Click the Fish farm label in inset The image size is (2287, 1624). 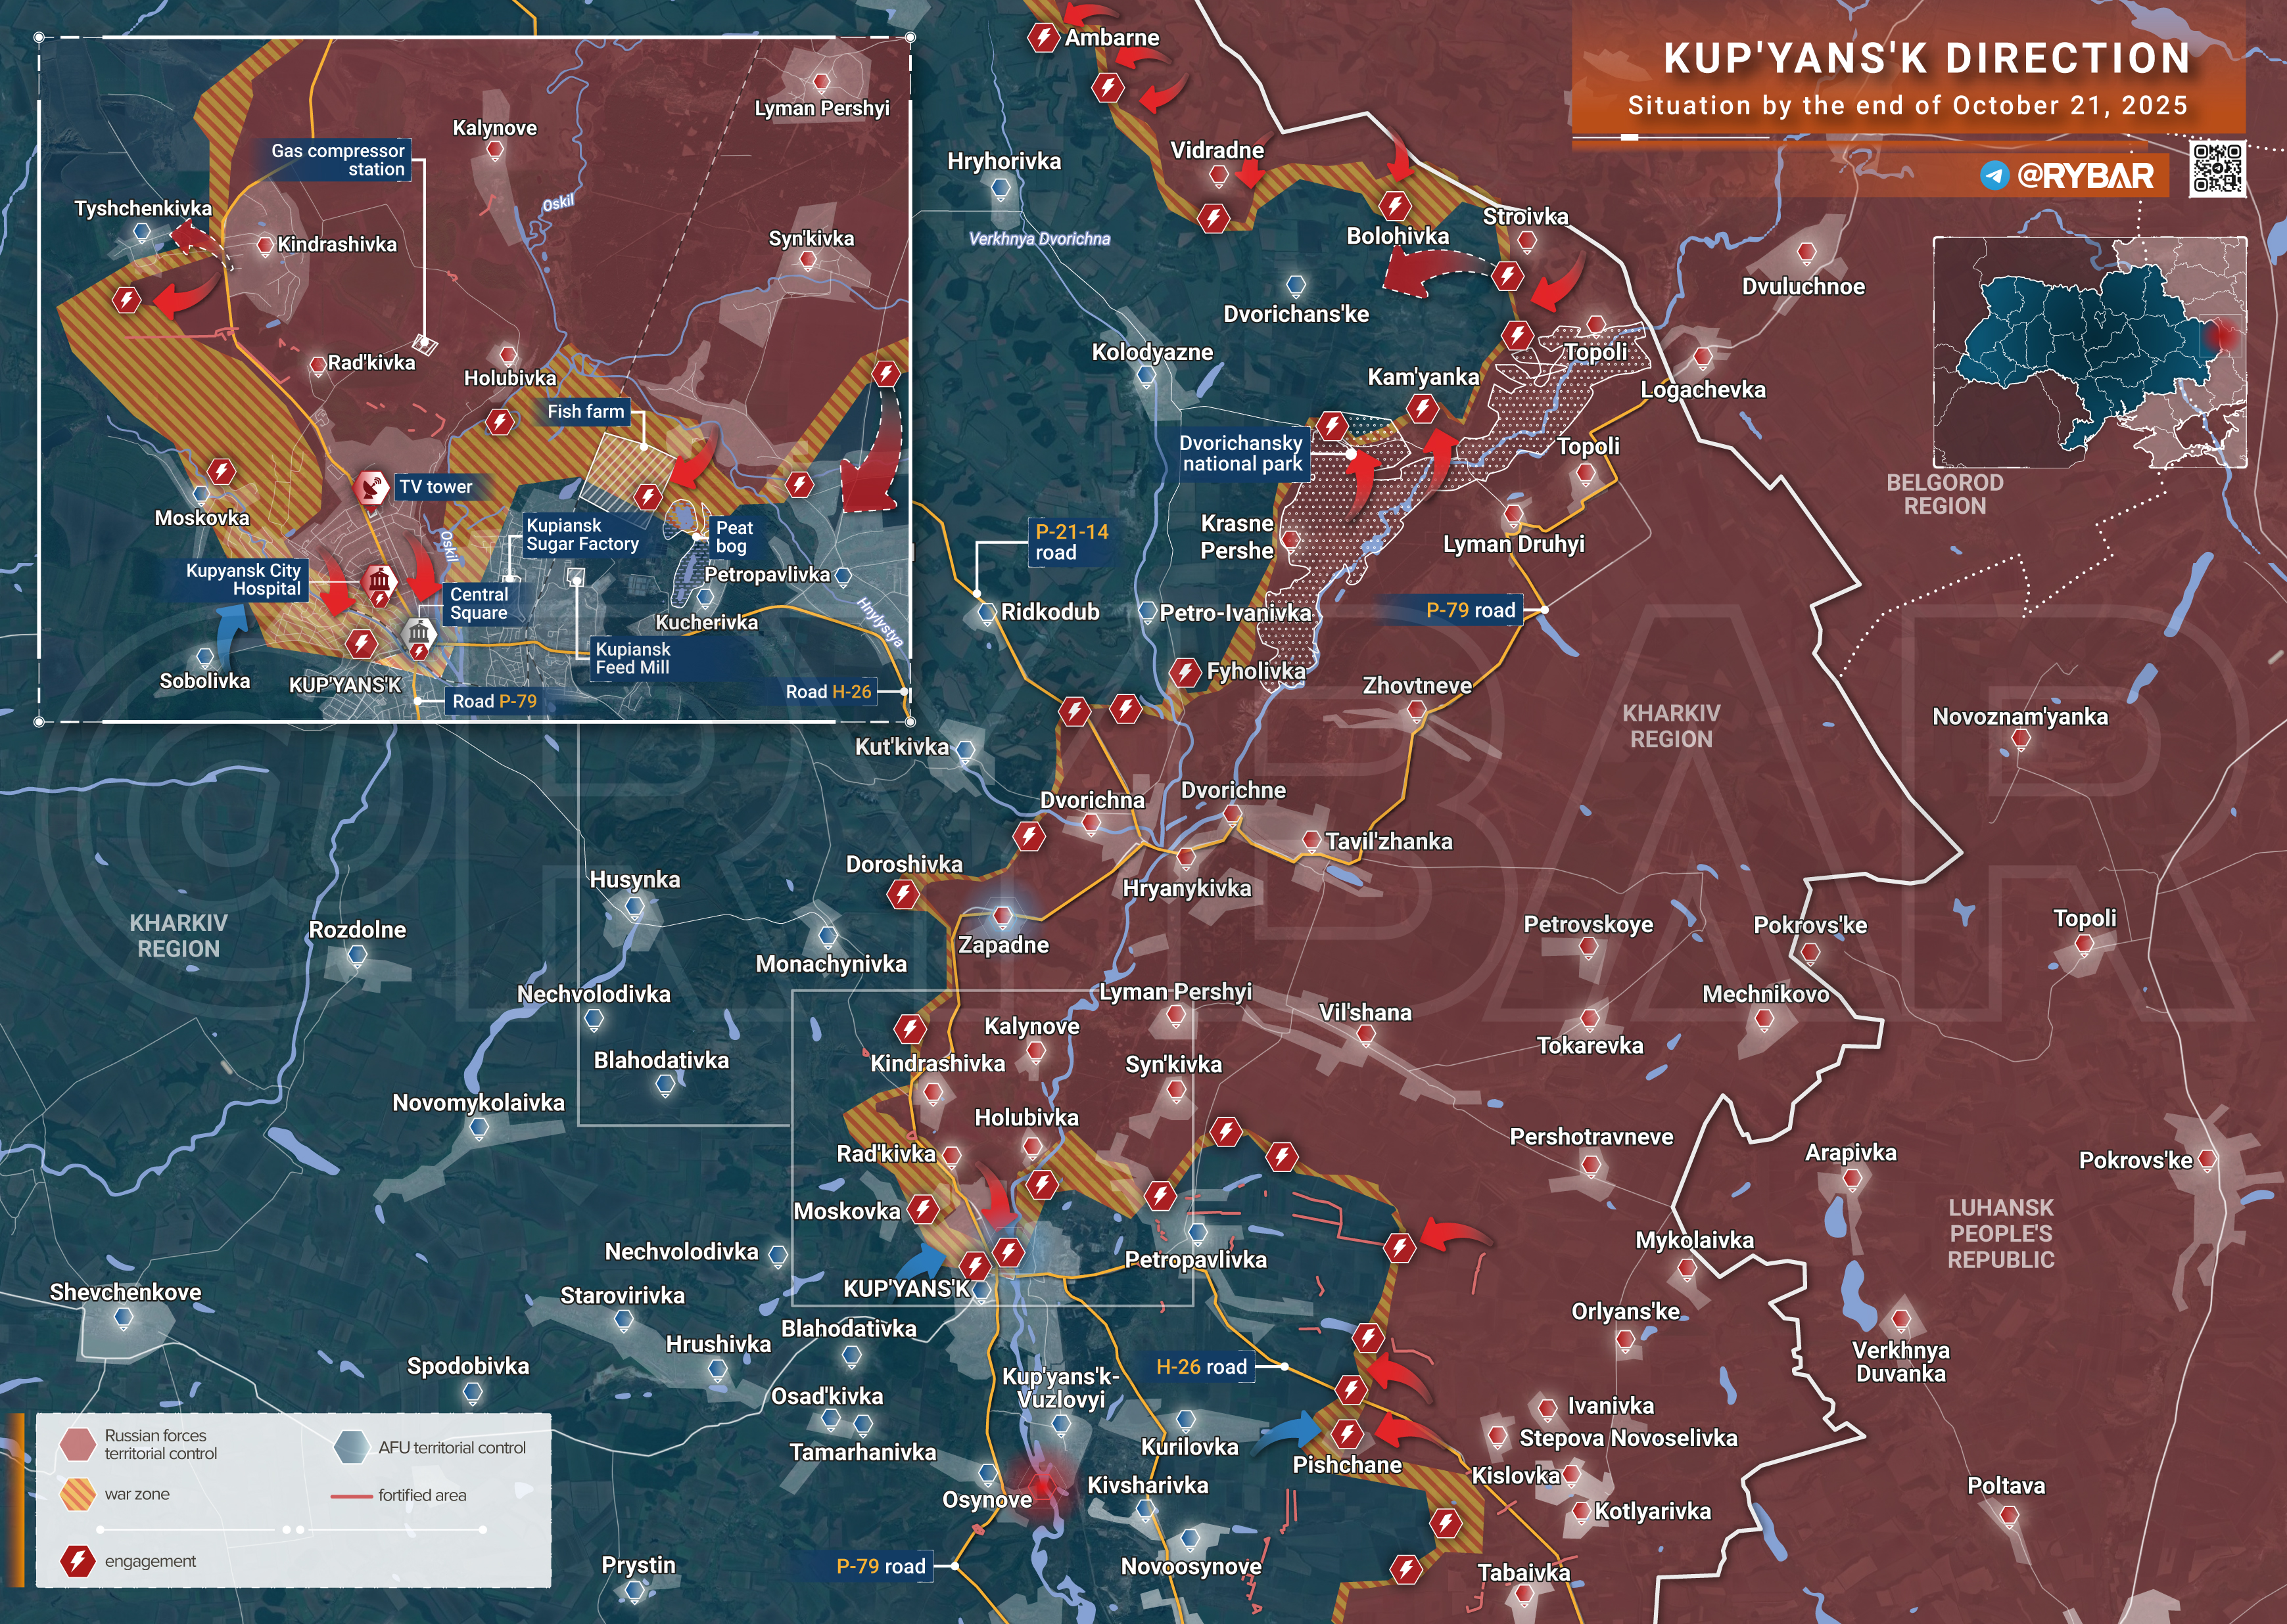(585, 411)
